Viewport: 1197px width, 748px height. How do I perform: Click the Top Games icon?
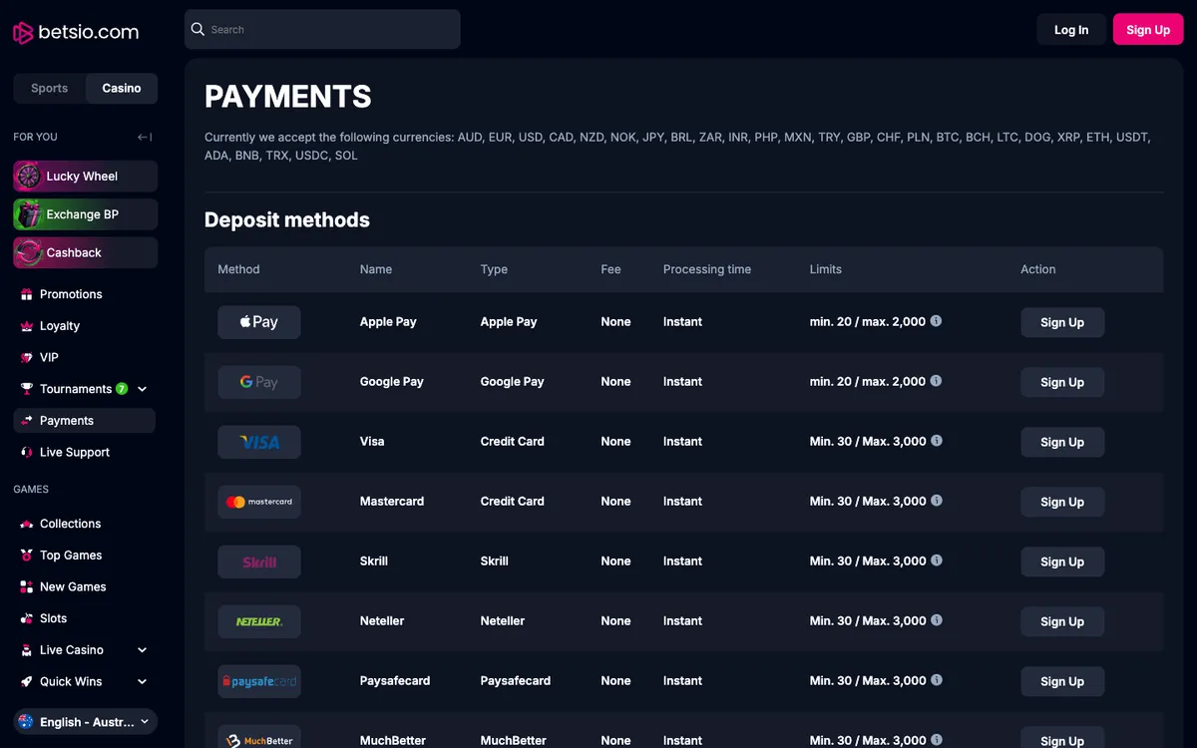(x=27, y=556)
